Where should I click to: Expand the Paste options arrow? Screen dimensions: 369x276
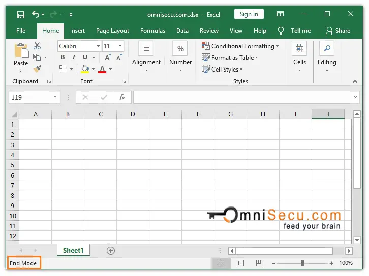coord(21,71)
